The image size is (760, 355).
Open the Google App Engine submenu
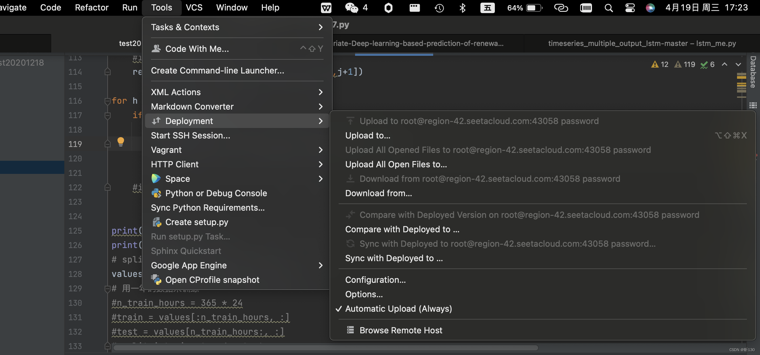[189, 265]
